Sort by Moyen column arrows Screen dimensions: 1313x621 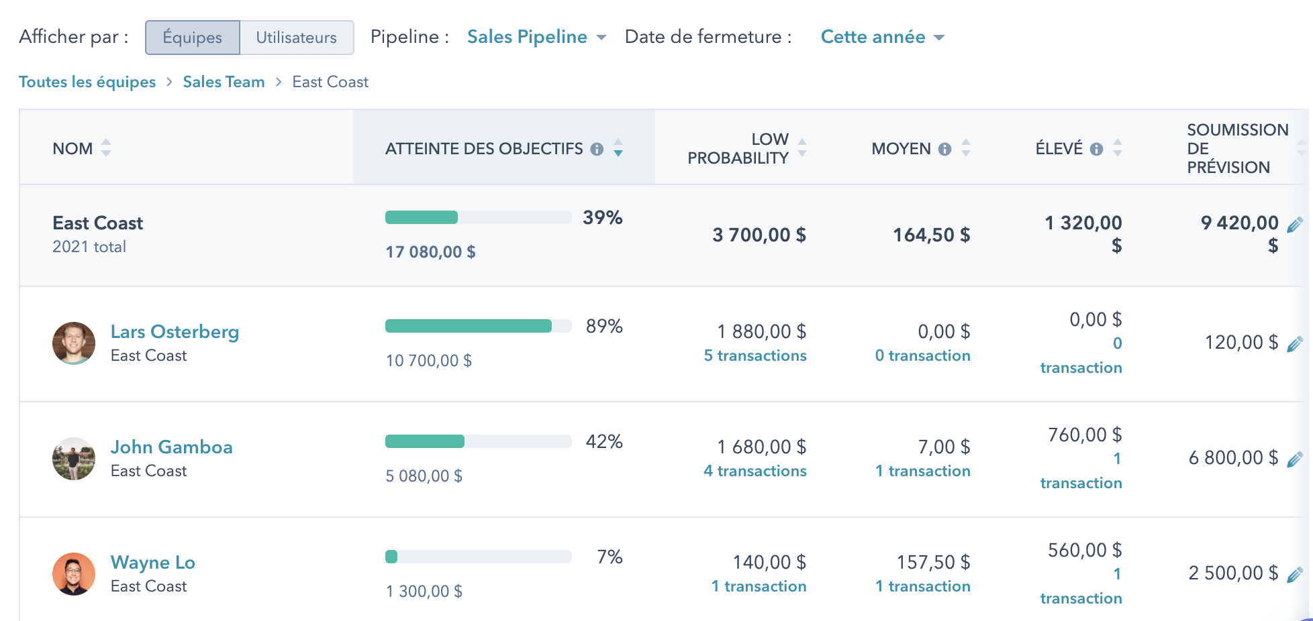tap(966, 148)
